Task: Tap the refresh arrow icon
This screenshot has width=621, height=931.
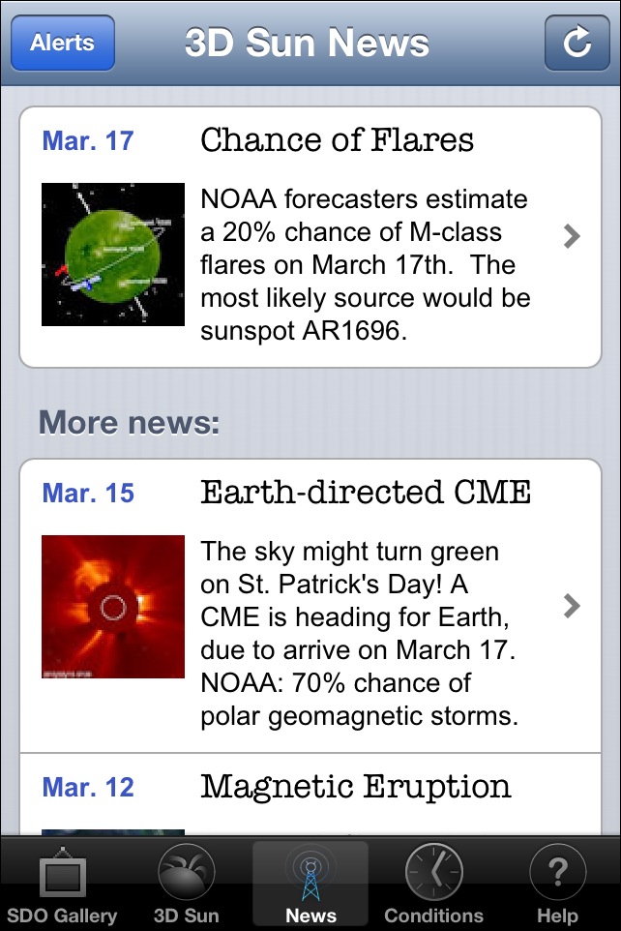Action: [577, 43]
